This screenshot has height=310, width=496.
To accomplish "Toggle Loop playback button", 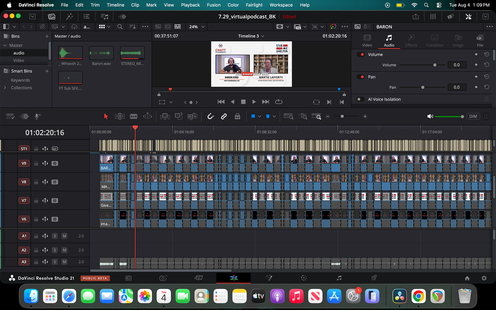I will pyautogui.click(x=279, y=102).
